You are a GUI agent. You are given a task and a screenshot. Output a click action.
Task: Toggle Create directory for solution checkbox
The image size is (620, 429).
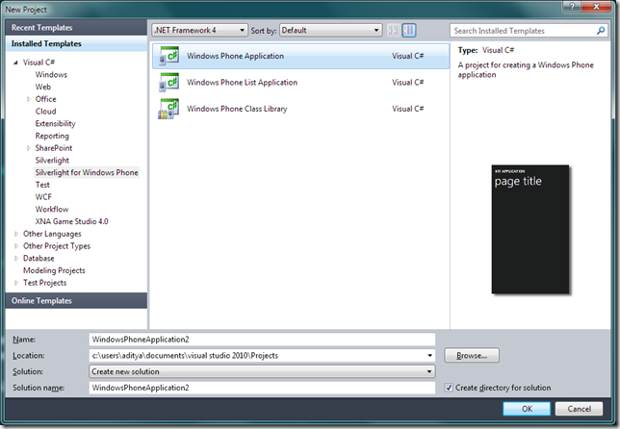pos(449,388)
